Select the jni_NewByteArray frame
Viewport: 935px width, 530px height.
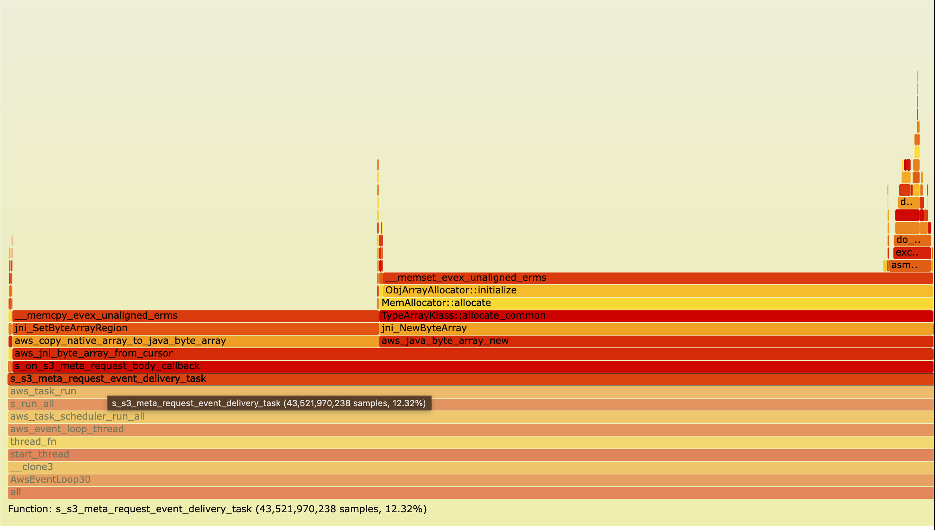point(424,328)
